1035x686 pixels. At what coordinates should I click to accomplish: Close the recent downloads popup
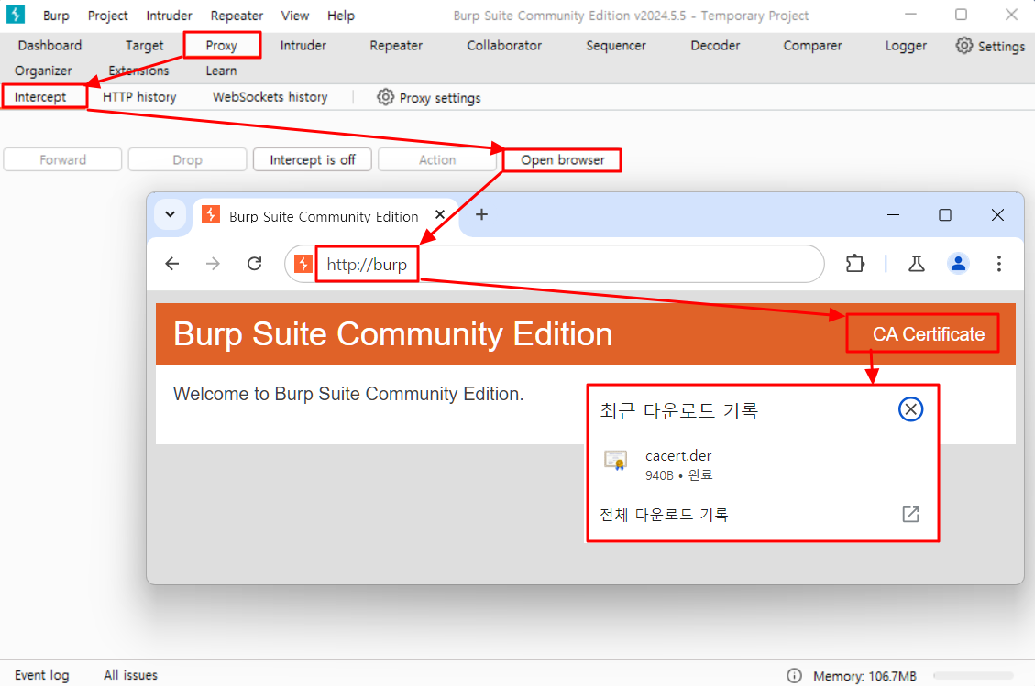click(910, 409)
